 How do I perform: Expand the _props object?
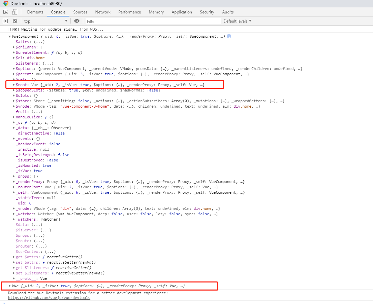pyautogui.click(x=13, y=176)
